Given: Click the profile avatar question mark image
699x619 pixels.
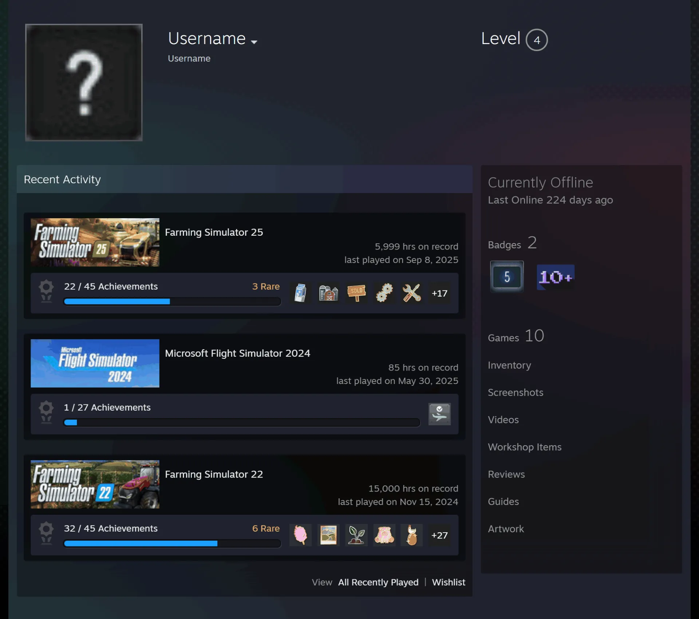Looking at the screenshot, I should [84, 82].
